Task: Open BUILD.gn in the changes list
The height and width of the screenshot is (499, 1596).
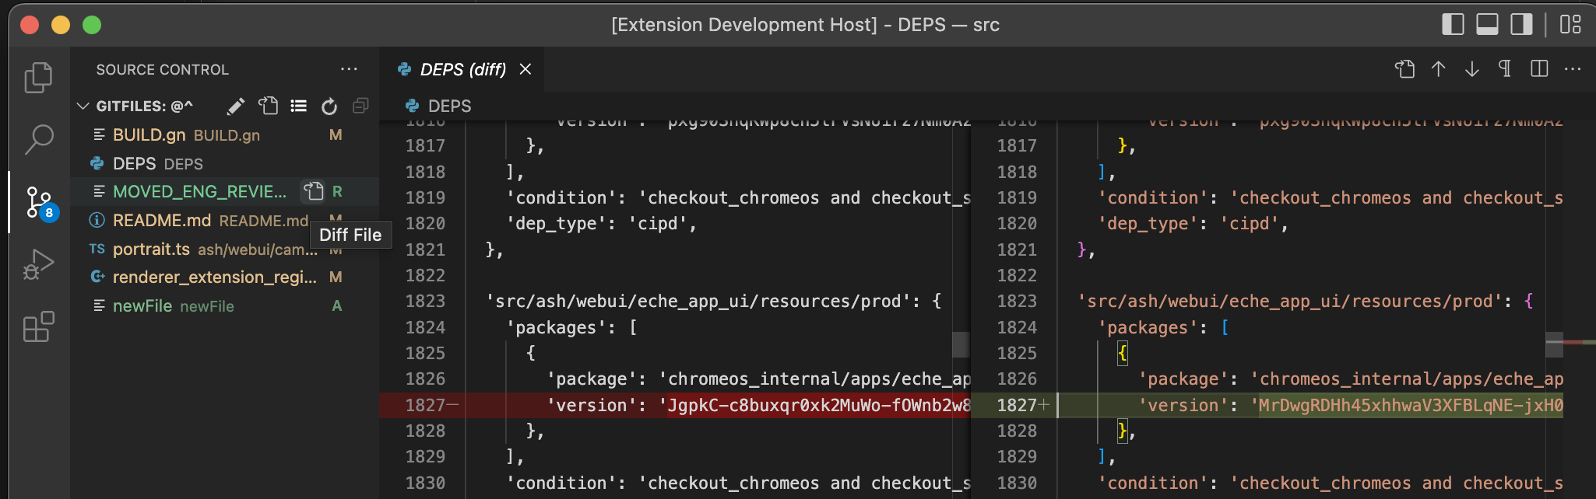Action: pos(149,134)
